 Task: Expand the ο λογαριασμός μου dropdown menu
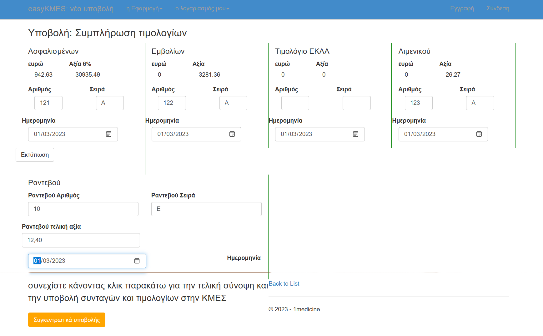202,9
